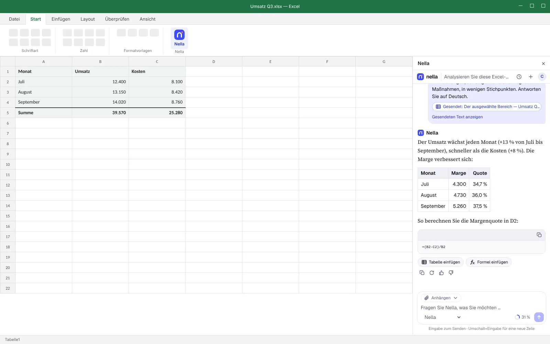Select row 10 header
Image resolution: width=550 pixels, height=344 pixels.
8,164
